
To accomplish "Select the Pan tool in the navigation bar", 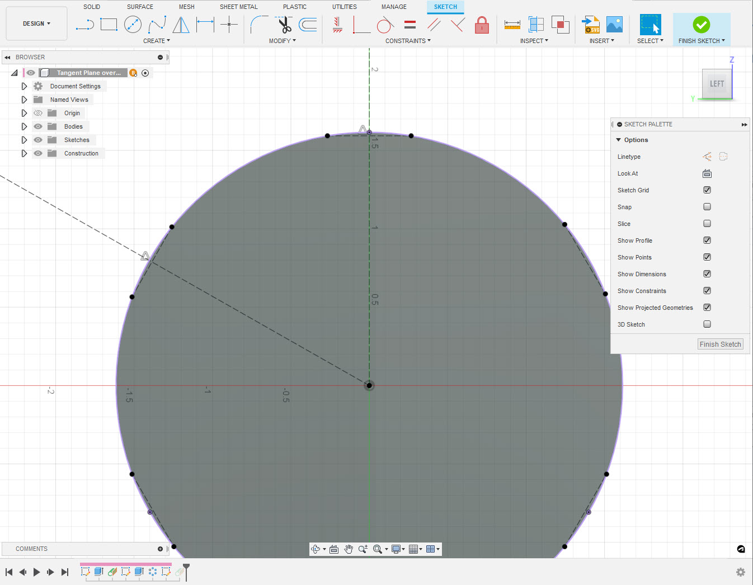I will coord(348,549).
